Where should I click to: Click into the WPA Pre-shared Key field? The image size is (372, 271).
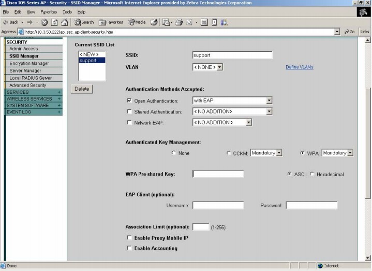pyautogui.click(x=218, y=174)
